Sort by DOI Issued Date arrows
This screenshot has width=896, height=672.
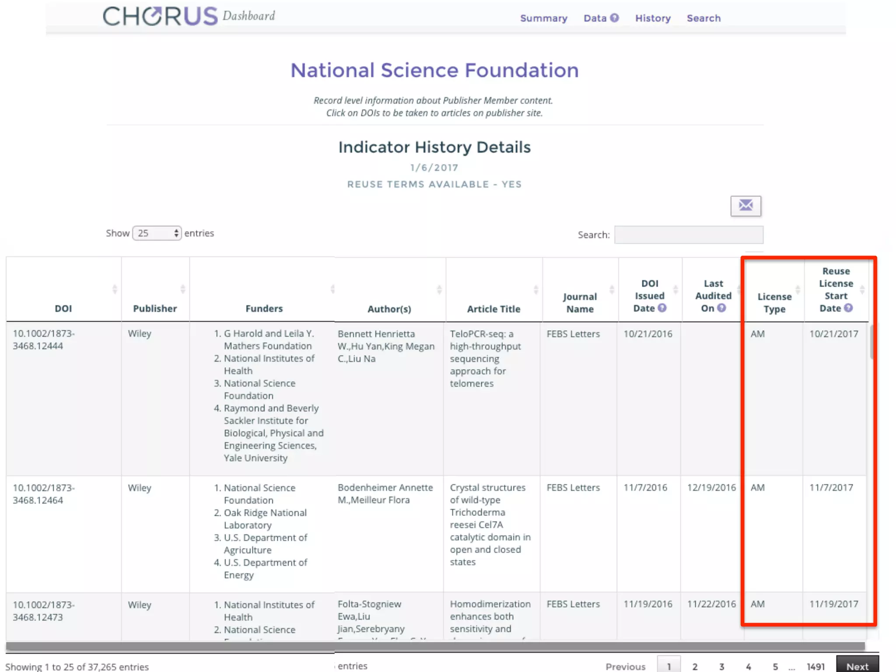(675, 289)
